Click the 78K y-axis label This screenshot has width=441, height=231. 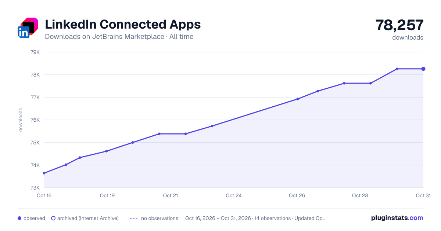[35, 75]
